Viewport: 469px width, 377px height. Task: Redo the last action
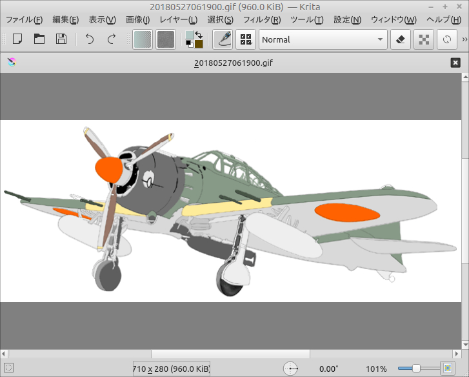pyautogui.click(x=112, y=39)
